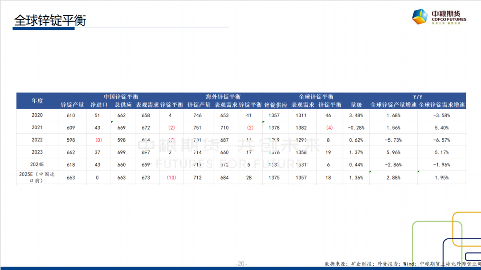Click 2021 global supply value 1378
Image resolution: width=481 pixels, height=270 pixels.
(274, 127)
